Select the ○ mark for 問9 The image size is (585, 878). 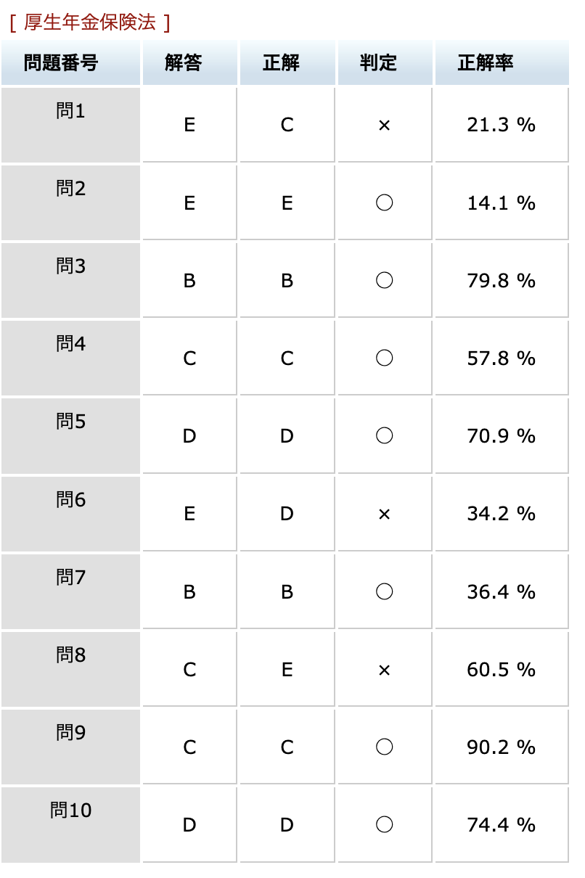point(385,747)
